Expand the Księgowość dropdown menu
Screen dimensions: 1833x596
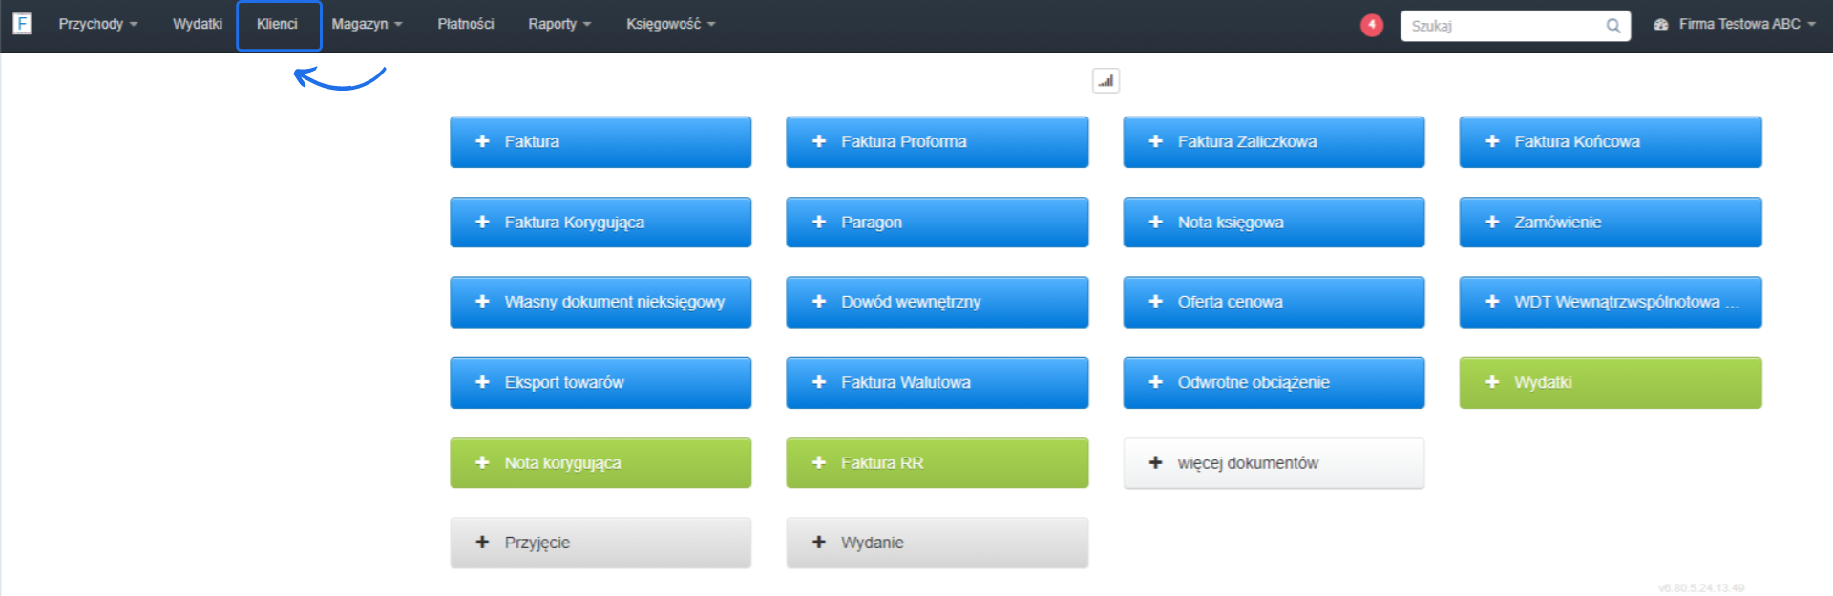tap(670, 24)
